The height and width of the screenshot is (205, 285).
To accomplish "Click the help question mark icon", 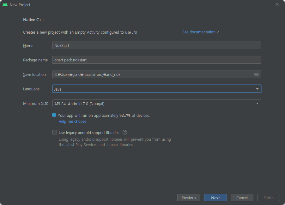I will 125,132.
